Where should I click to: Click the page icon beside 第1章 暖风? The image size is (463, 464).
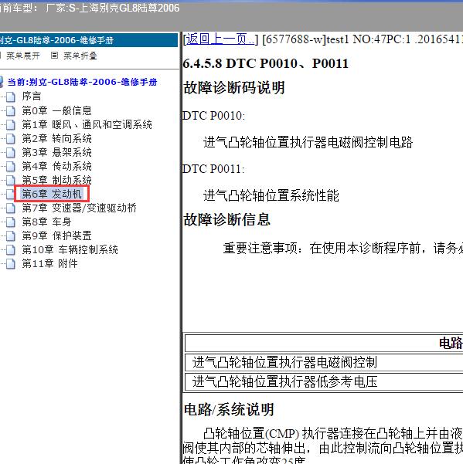(11, 124)
